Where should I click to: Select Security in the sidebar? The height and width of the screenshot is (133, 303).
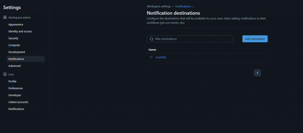(13, 38)
